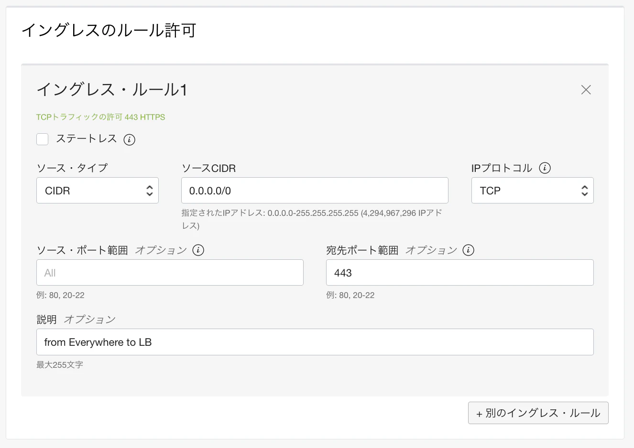This screenshot has width=634, height=448.
Task: Enable the ステートレス checkbox
Action: click(43, 139)
